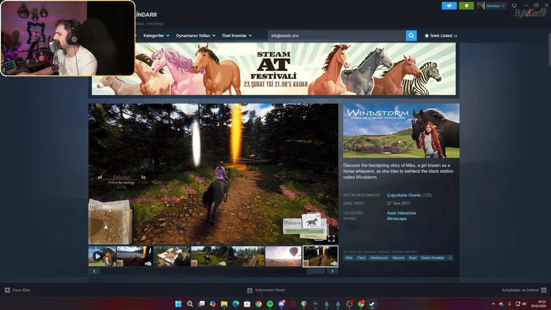Click the magnifier search button in store
Image resolution: width=551 pixels, height=310 pixels.
412,36
